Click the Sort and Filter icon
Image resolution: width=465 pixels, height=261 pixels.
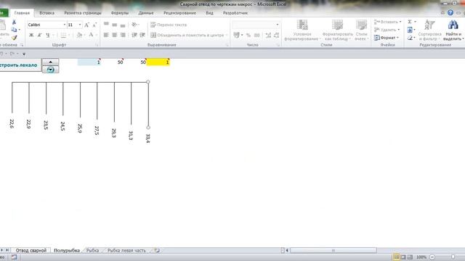pos(429,25)
